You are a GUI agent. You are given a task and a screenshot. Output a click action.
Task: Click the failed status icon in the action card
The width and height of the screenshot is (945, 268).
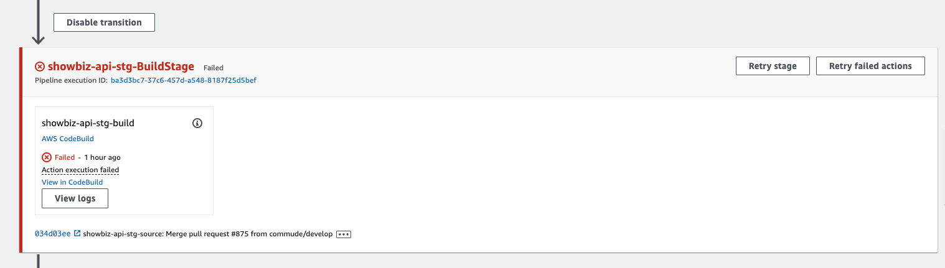click(47, 157)
